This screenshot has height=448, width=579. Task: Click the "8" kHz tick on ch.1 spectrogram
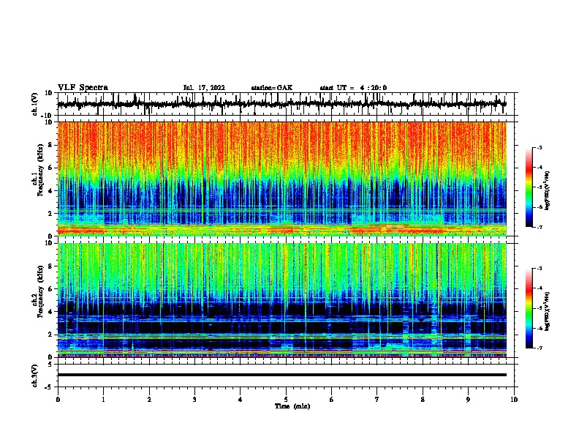pos(50,145)
